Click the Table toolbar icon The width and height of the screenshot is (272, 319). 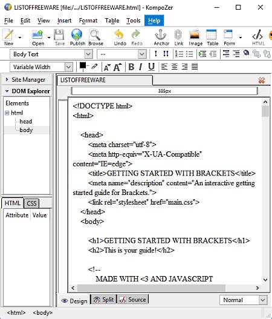point(212,37)
